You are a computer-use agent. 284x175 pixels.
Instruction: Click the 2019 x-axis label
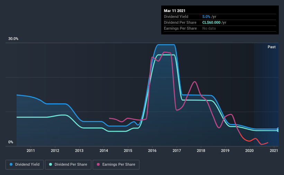click(225, 151)
